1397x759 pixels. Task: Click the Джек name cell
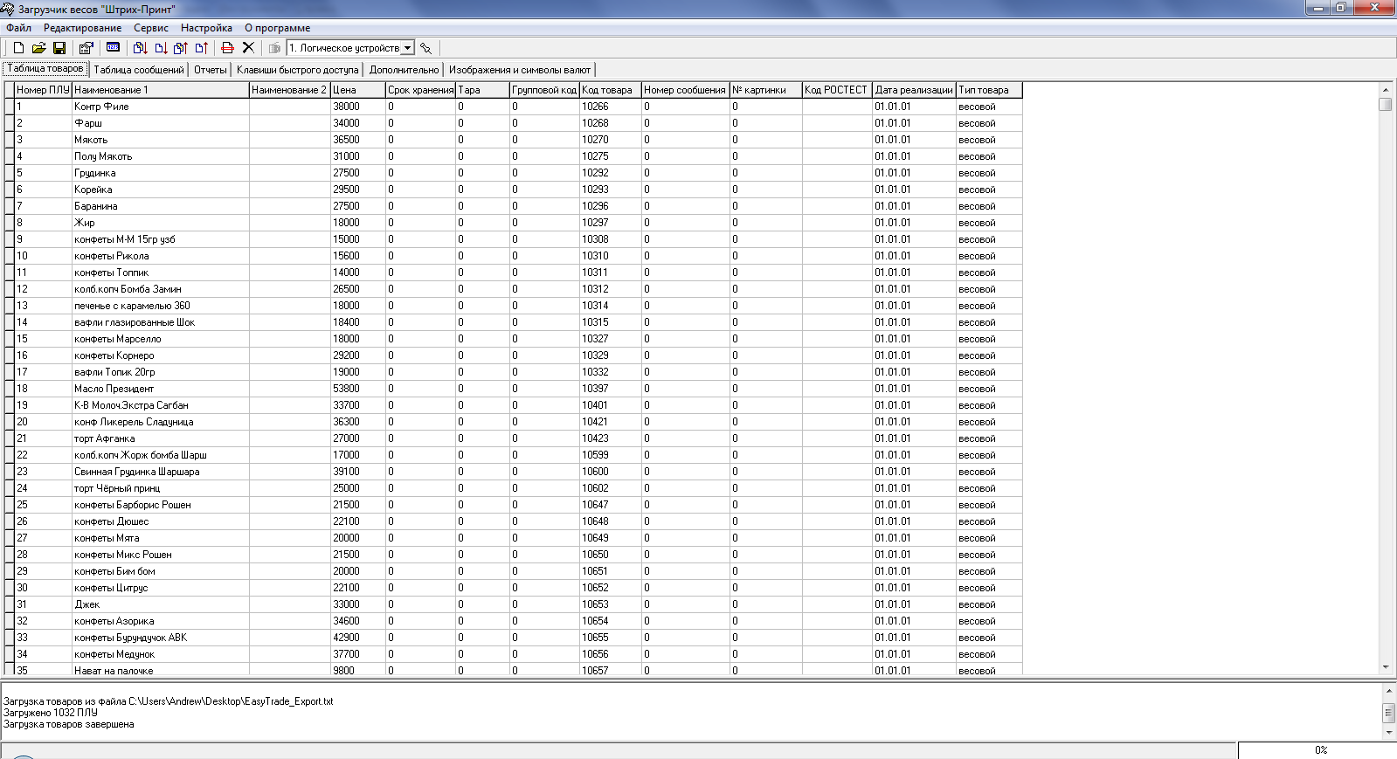[161, 604]
